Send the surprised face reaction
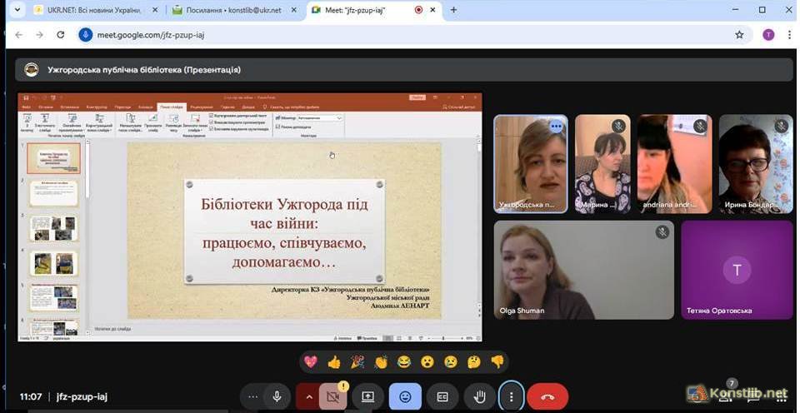The height and width of the screenshot is (413, 800). point(427,361)
